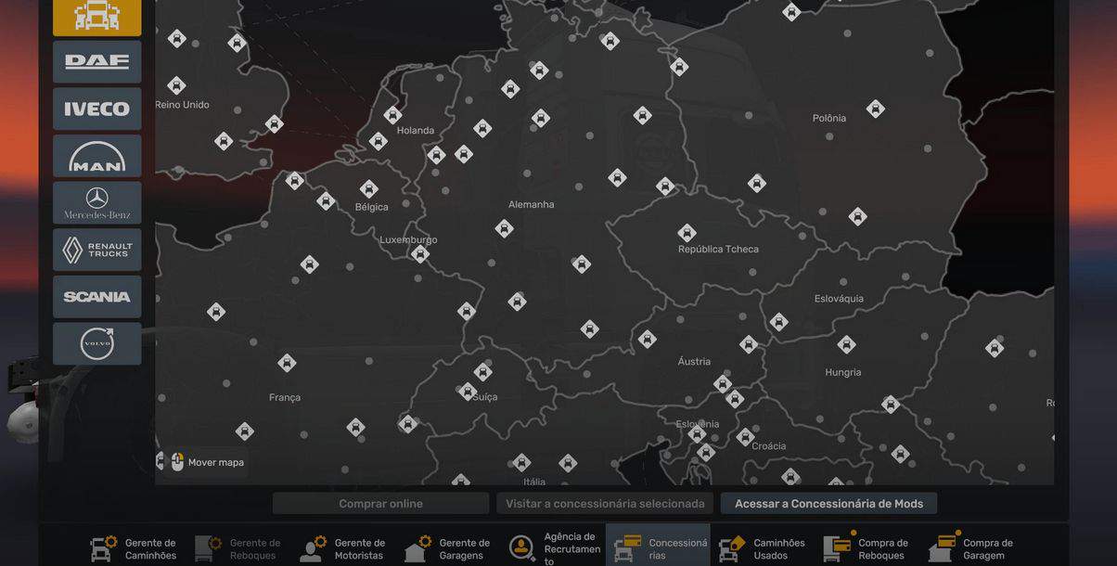The image size is (1117, 566).
Task: Filter dealers by MAN brand
Action: click(x=96, y=156)
